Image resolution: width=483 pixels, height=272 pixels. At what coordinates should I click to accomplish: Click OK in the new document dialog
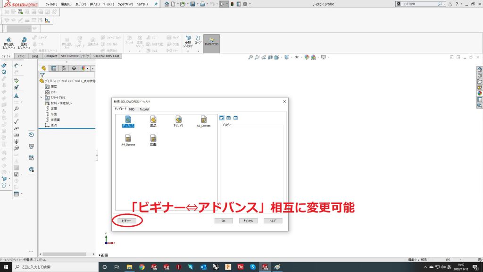tap(224, 221)
